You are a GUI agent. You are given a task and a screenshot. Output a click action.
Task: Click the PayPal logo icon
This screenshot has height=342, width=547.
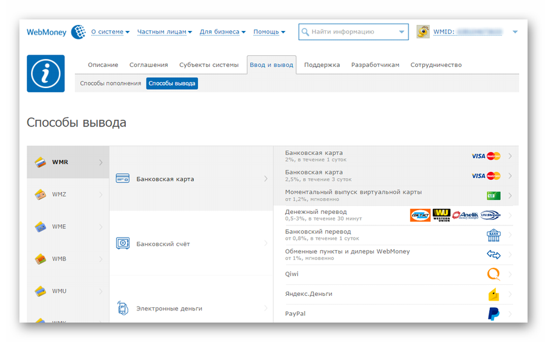494,314
